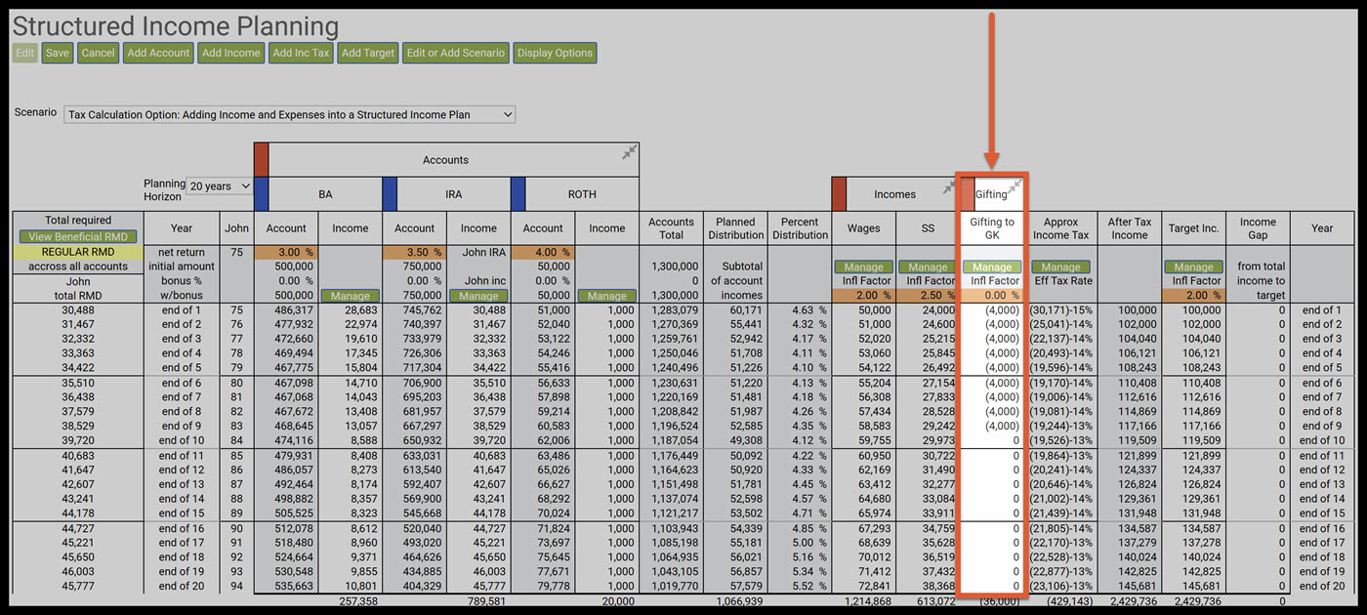Click the ROTH account header
The width and height of the screenshot is (1367, 615).
pos(582,194)
